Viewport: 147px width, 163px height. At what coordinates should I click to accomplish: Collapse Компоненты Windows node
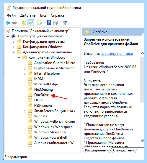19,57
